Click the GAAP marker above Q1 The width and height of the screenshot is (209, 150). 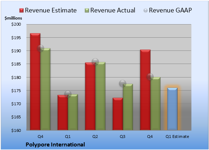click(68, 94)
